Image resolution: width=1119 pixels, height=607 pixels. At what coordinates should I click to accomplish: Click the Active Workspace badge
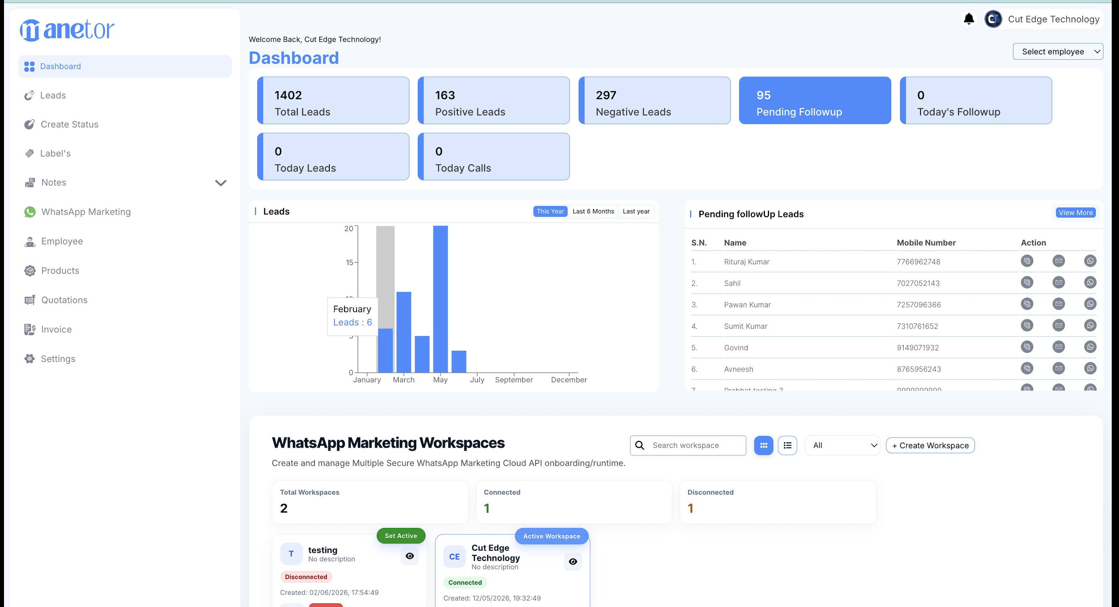551,536
